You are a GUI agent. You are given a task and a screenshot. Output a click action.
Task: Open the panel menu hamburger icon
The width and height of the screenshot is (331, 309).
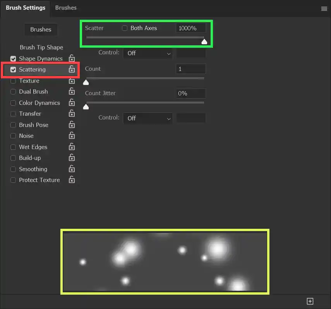324,9
